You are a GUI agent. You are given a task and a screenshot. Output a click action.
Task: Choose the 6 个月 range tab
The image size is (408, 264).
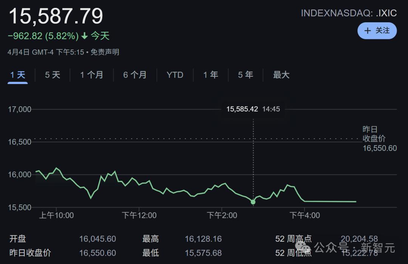tap(135, 75)
